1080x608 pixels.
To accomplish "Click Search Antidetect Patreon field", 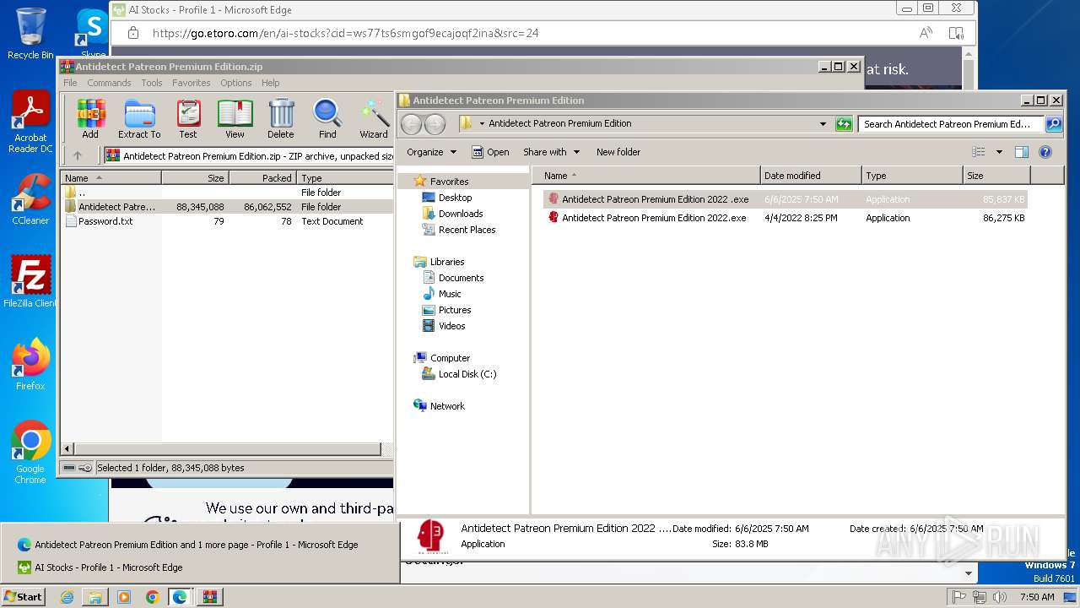I will pyautogui.click(x=952, y=124).
